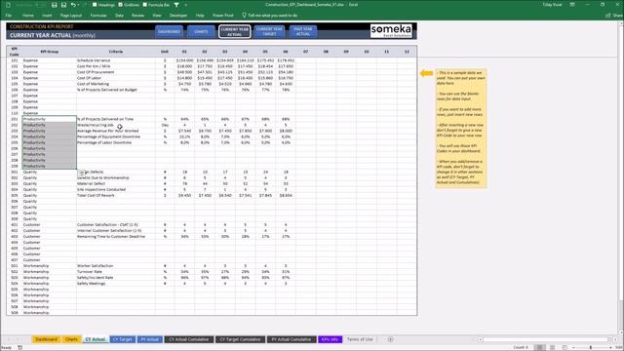The width and height of the screenshot is (624, 351).
Task: Click the CURRENT YEAR TARGET navigation button
Action: pos(269,31)
